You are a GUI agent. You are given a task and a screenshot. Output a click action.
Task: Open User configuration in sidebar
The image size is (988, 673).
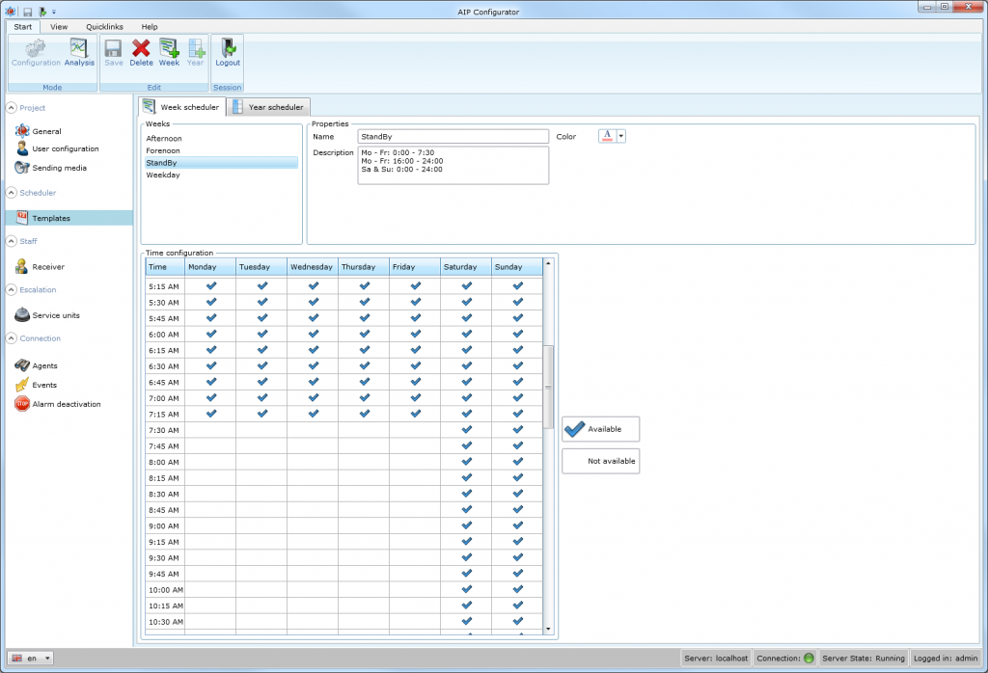[65, 149]
